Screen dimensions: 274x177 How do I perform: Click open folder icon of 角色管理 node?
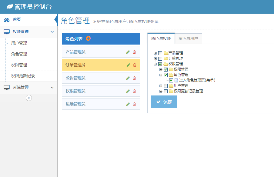coord(171,75)
